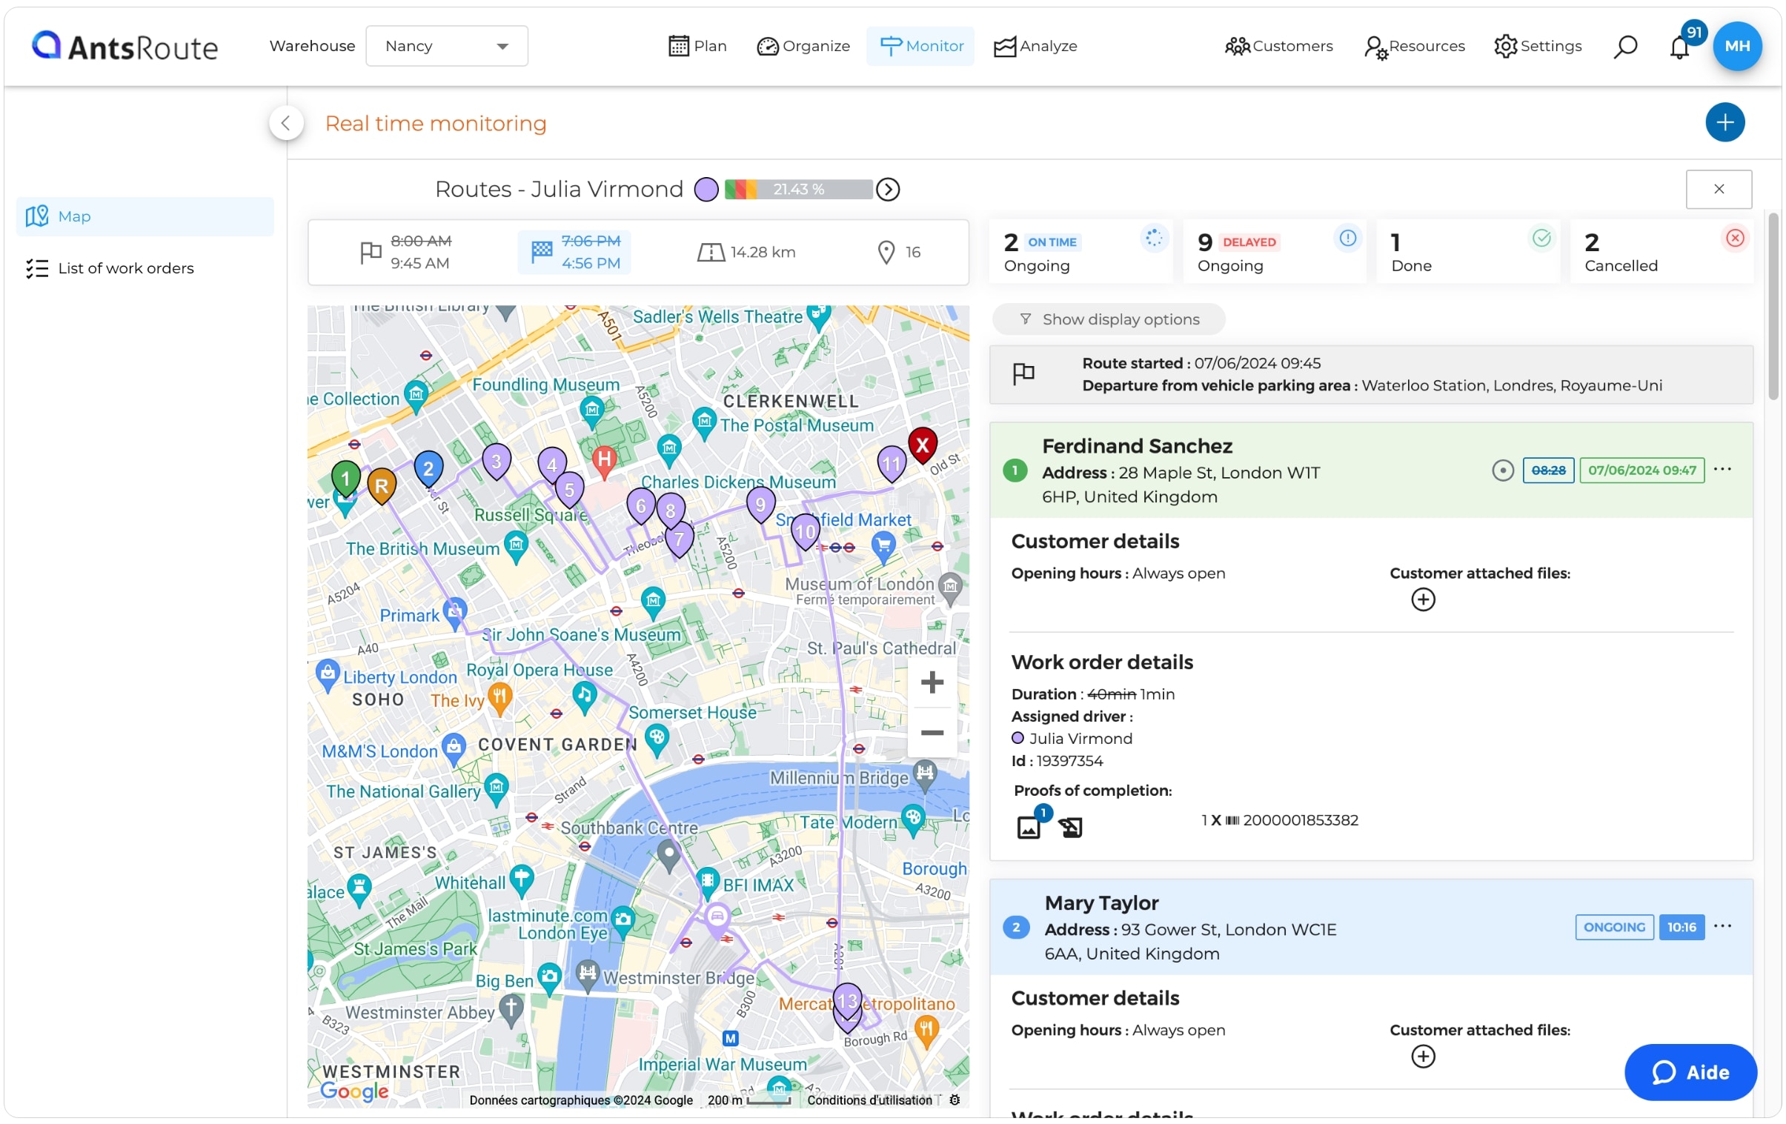The image size is (1786, 1124).
Task: Switch to the Organize tab
Action: [803, 46]
